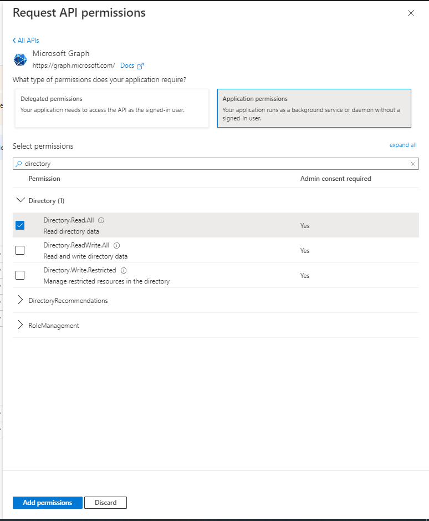
Task: Click Manage restricted resources in the directory
Action: click(106, 281)
